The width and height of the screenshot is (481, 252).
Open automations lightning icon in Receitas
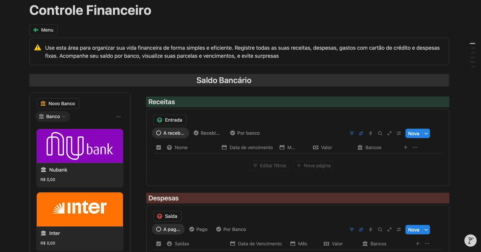click(371, 133)
